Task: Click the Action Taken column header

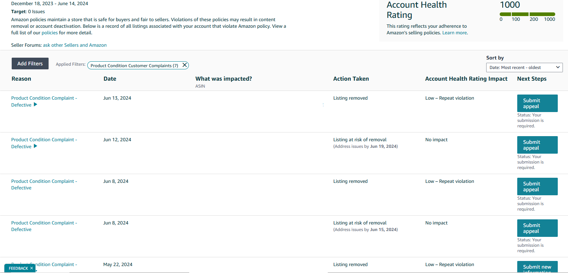Action: (x=351, y=79)
